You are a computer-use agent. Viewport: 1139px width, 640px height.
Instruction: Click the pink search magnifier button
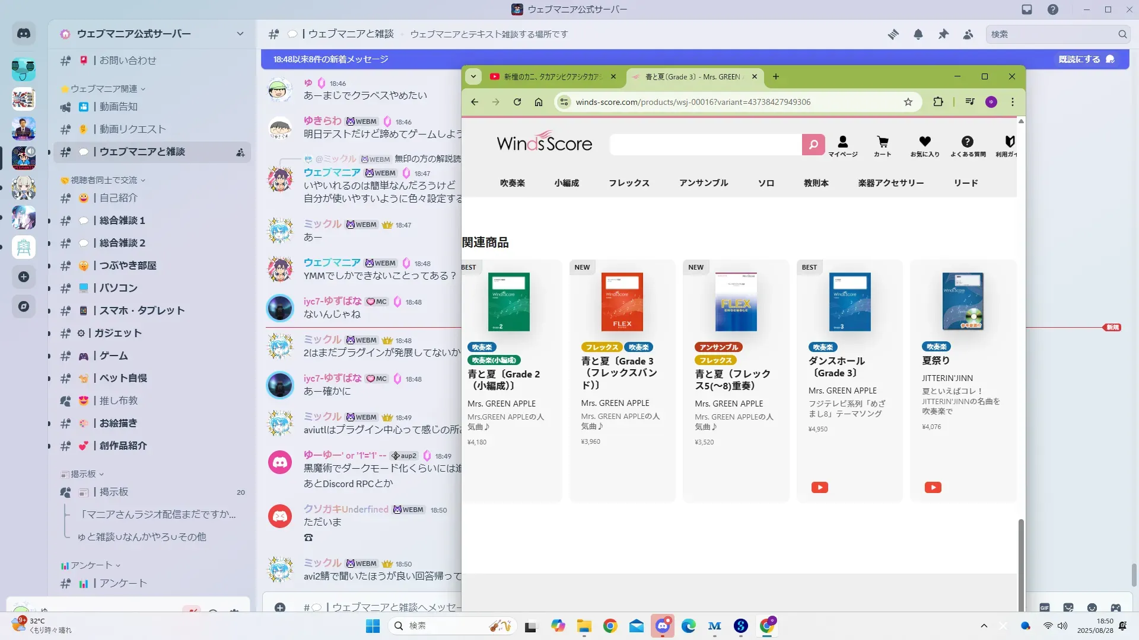(x=813, y=144)
